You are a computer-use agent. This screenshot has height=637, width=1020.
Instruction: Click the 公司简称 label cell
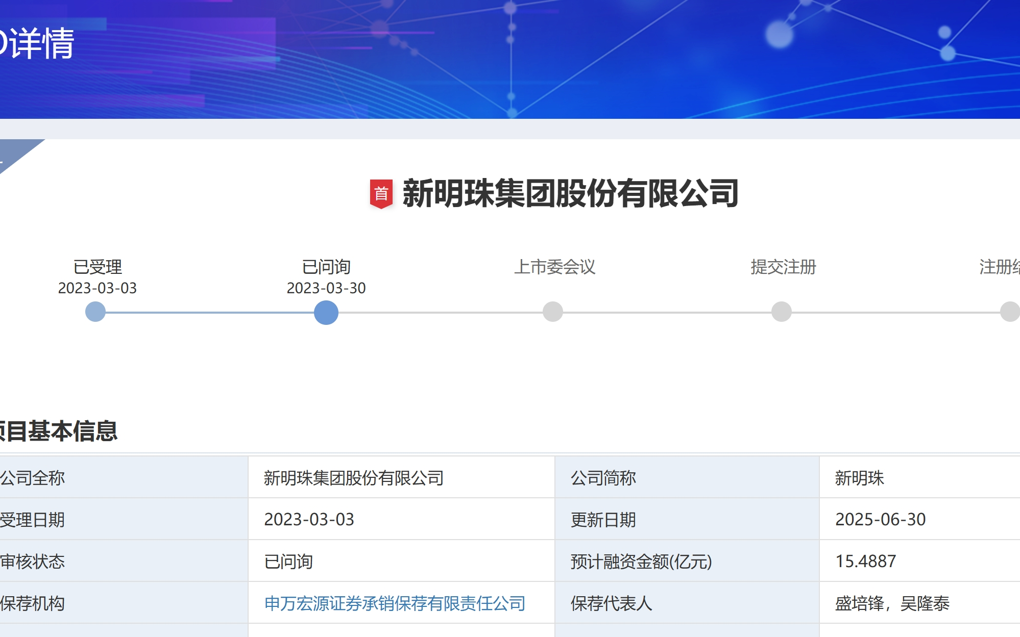pyautogui.click(x=687, y=477)
